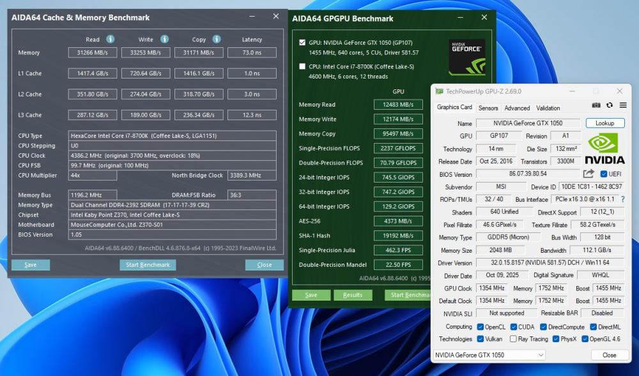Click Start Benchmark in GPGPU window

pos(408,295)
